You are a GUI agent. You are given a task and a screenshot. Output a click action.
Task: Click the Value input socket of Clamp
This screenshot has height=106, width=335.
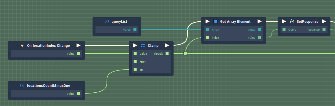[135, 54]
